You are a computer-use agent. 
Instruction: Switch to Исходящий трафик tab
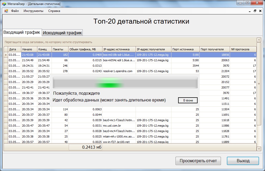[62, 33]
